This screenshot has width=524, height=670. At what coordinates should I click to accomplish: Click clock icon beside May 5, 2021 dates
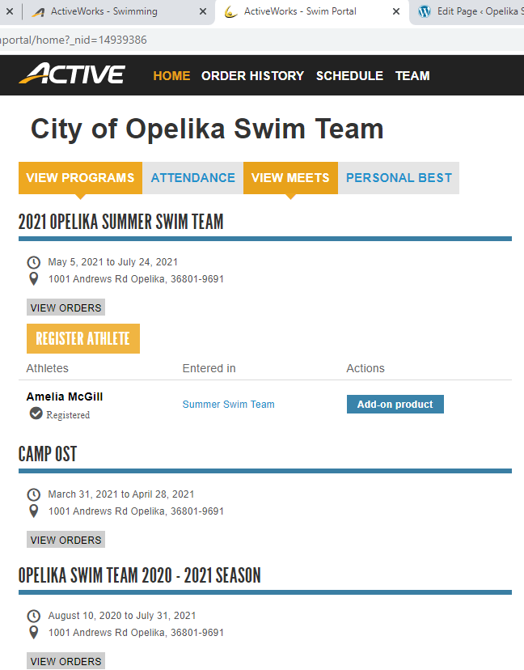pyautogui.click(x=34, y=262)
